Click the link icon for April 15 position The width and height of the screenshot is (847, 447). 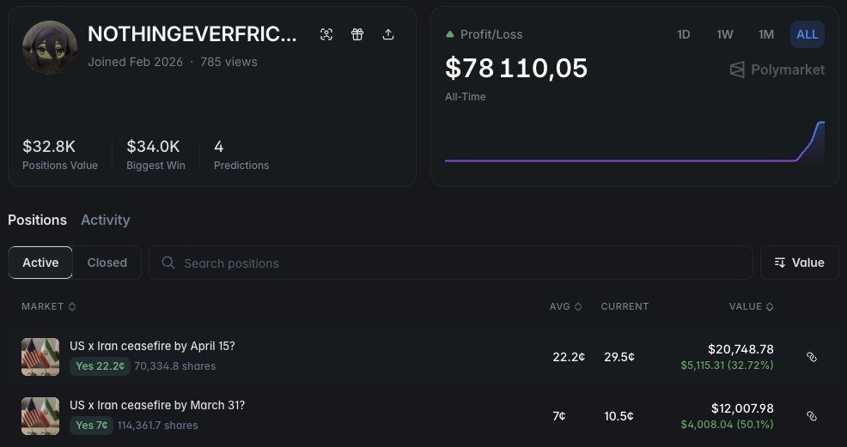click(811, 357)
